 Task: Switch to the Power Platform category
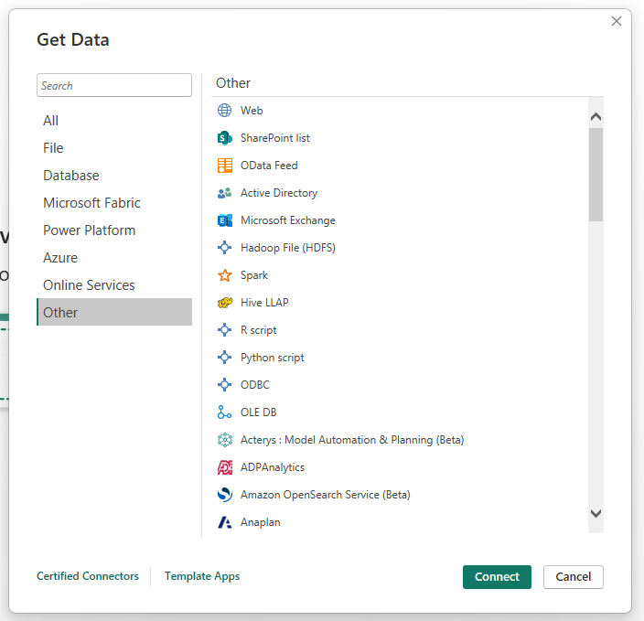(x=114, y=230)
